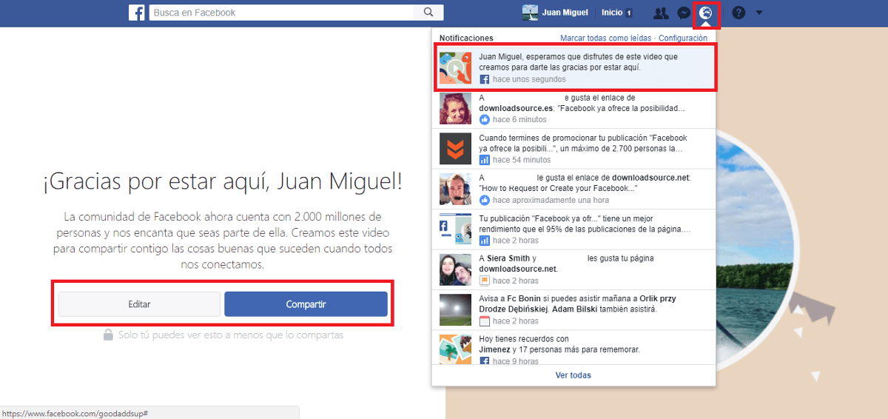This screenshot has width=888, height=419.
Task: Open the thank-you video notification
Action: tap(573, 67)
